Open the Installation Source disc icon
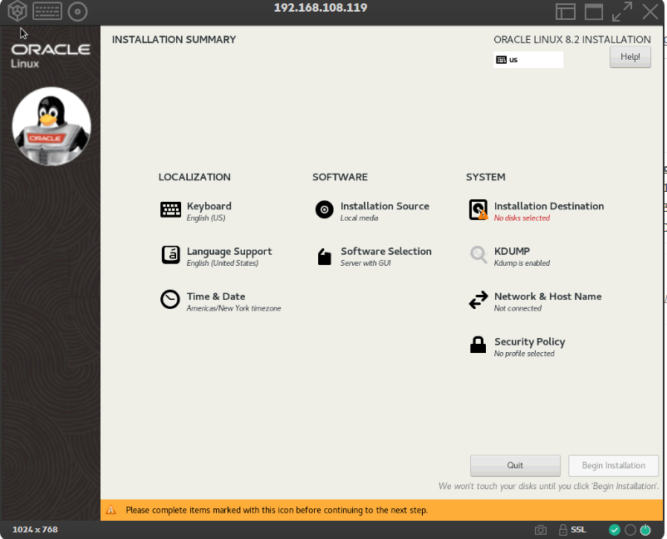The width and height of the screenshot is (667, 539). click(324, 210)
